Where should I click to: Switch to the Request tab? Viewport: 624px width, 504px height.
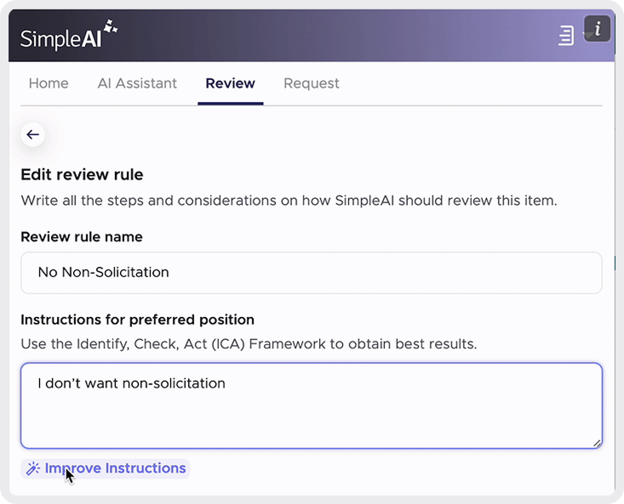point(312,83)
